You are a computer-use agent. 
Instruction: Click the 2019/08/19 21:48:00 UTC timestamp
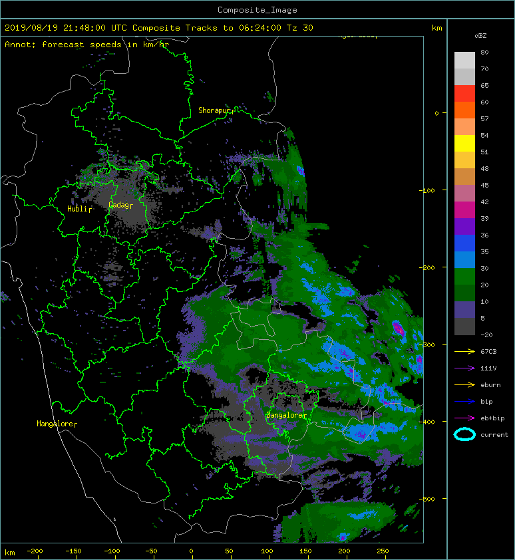65,28
